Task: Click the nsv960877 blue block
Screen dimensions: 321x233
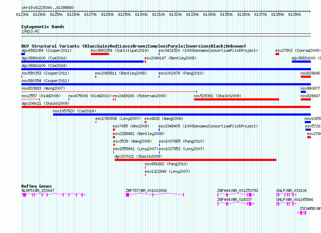Action: click(x=303, y=92)
